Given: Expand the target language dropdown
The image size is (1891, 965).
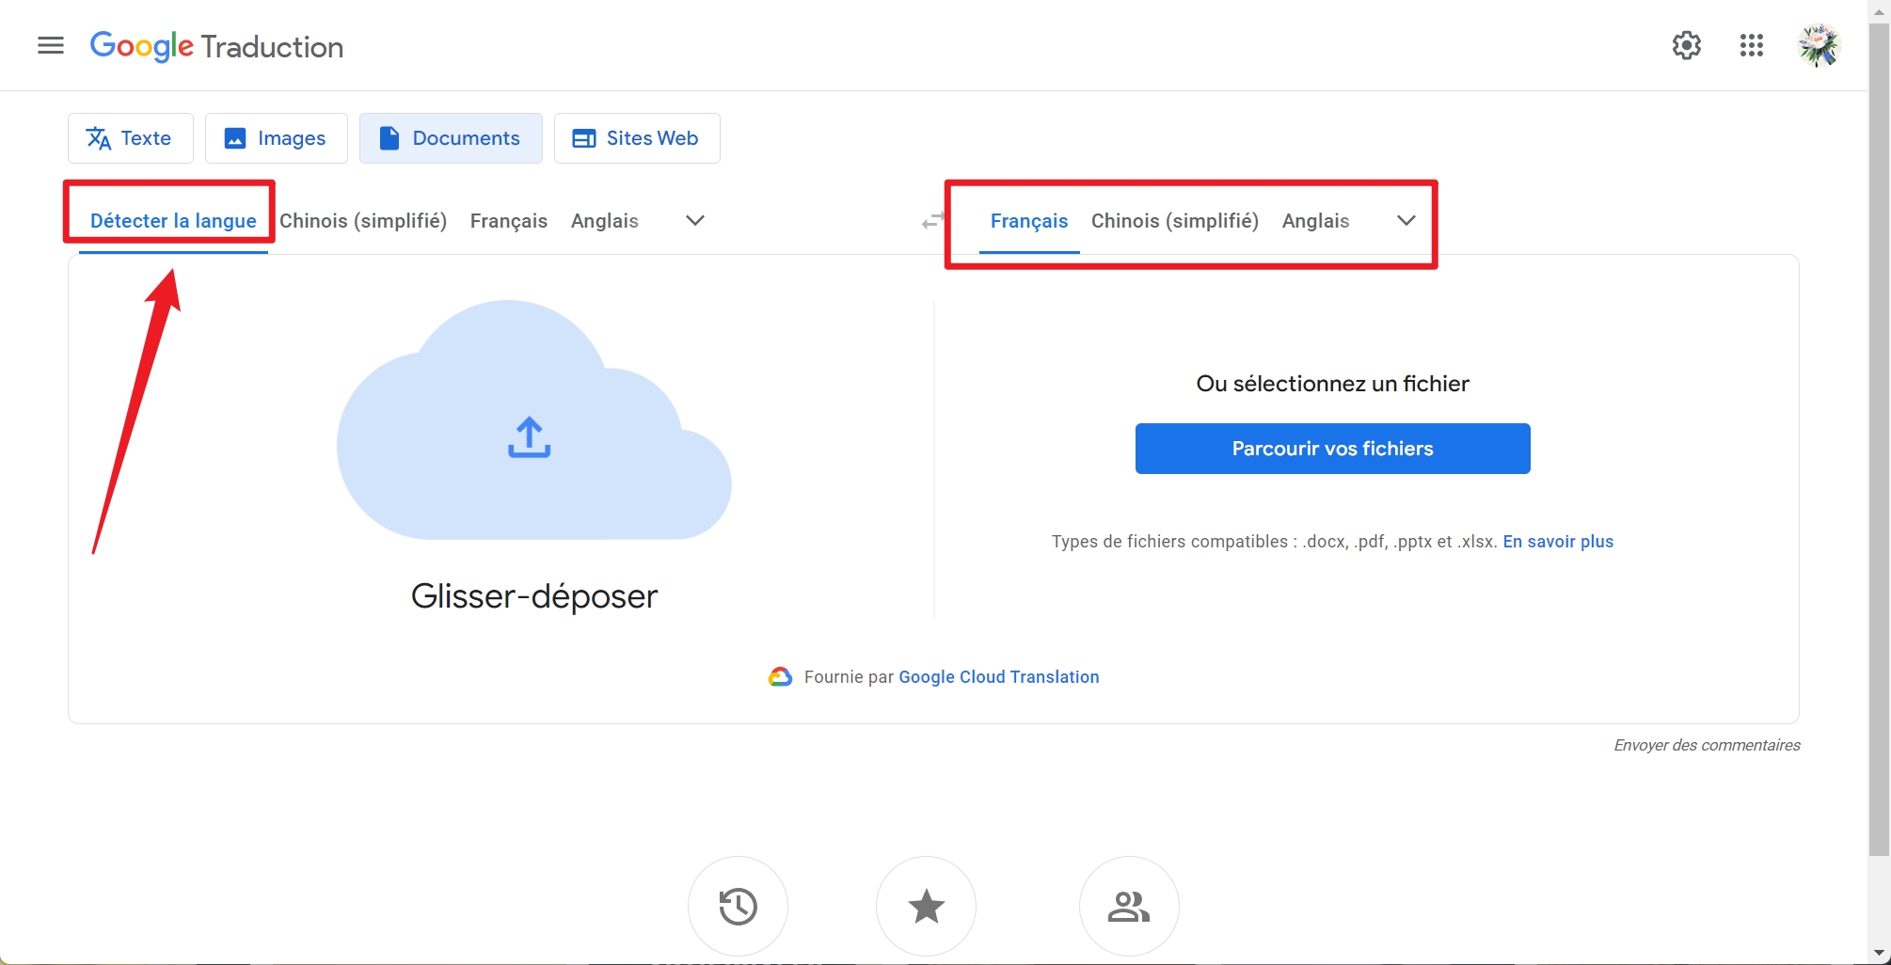Looking at the screenshot, I should coord(1406,220).
